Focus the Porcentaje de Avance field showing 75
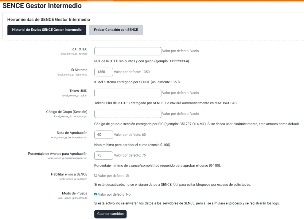 (104, 156)
